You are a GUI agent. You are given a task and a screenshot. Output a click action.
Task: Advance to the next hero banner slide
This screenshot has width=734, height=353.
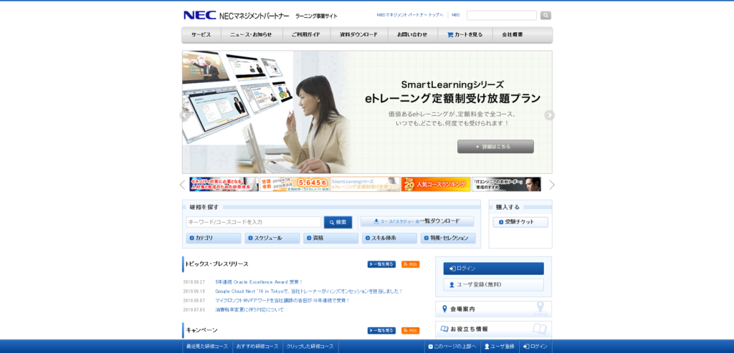tap(550, 115)
